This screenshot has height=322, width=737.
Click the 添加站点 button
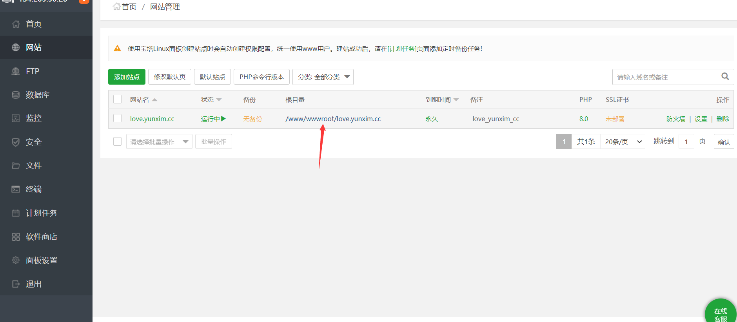(x=127, y=77)
